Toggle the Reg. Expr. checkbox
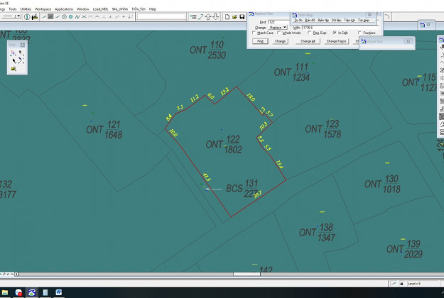Image resolution: width=444 pixels, height=298 pixels. (x=309, y=33)
